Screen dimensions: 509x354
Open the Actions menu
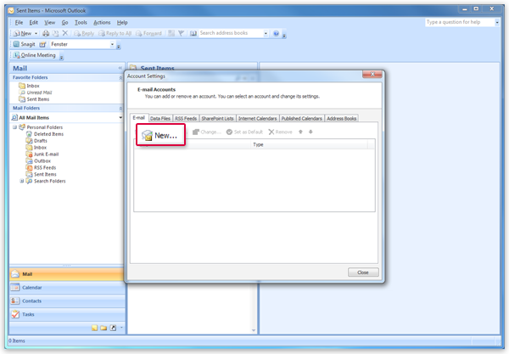(x=102, y=22)
